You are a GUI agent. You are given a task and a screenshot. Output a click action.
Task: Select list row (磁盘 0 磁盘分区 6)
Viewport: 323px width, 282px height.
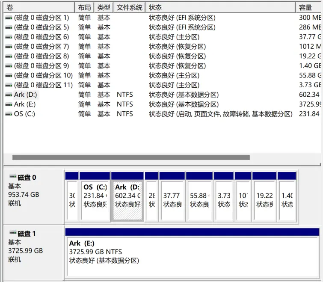point(162,37)
